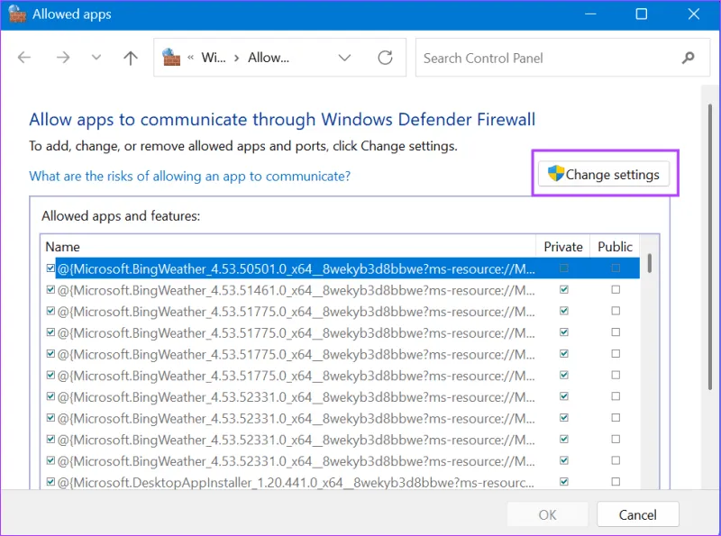Click the forward navigation arrow

coord(63,57)
